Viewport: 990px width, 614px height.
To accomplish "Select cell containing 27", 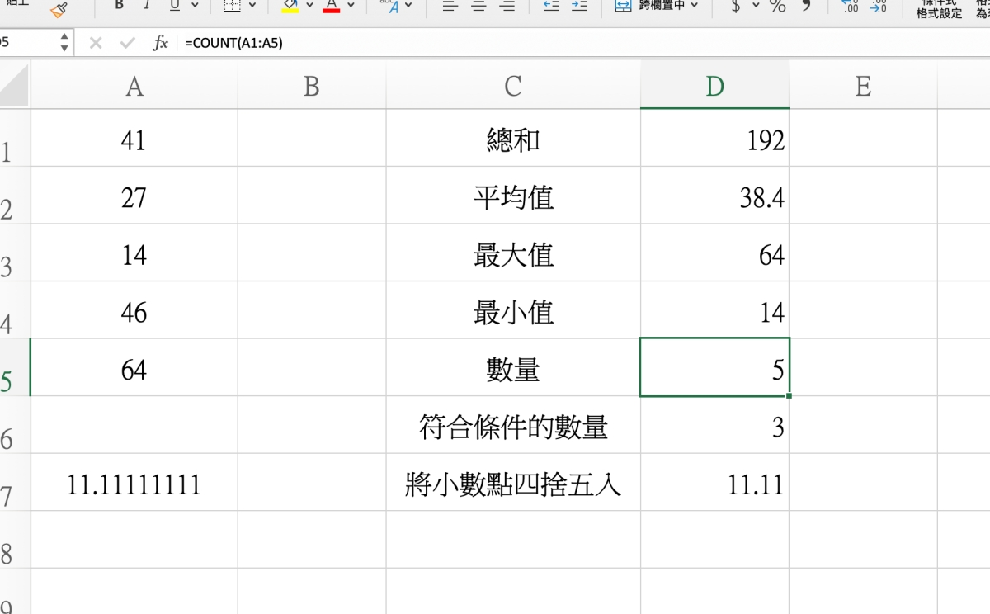I will pyautogui.click(x=134, y=196).
